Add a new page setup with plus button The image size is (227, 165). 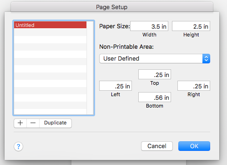20,123
